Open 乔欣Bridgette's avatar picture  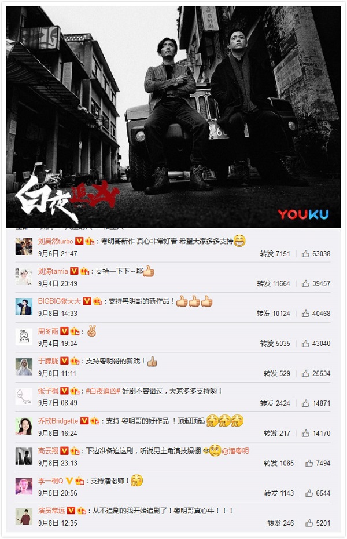tap(24, 426)
